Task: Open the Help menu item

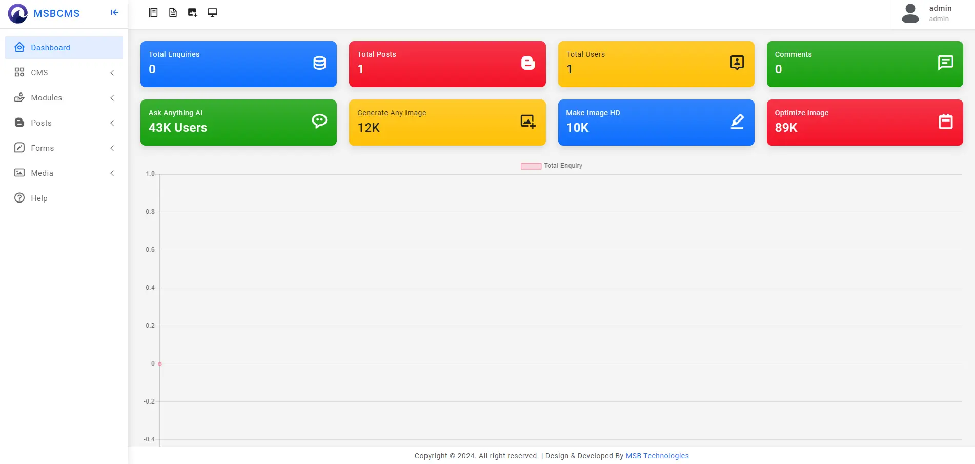Action: click(x=39, y=198)
